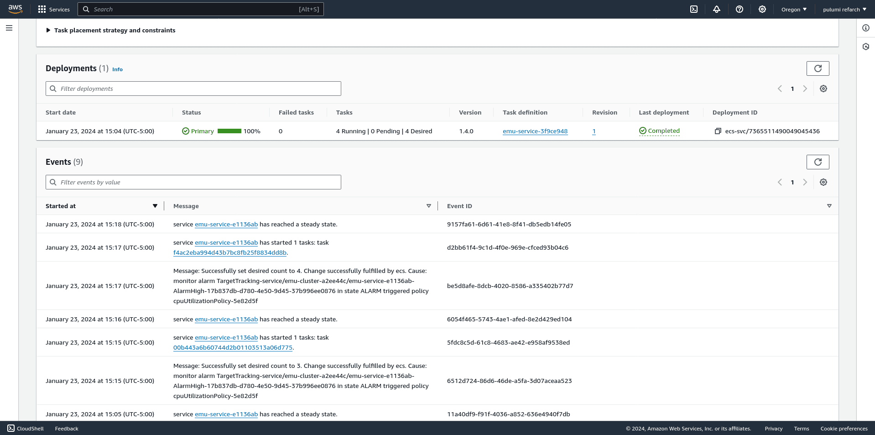Screen dimensions: 875x435
Task: Open the pulumi refarch account dropdown
Action: coord(844,9)
